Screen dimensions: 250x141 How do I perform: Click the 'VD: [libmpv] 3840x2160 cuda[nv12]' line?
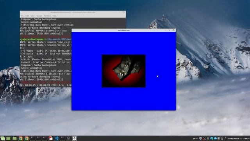(41, 80)
